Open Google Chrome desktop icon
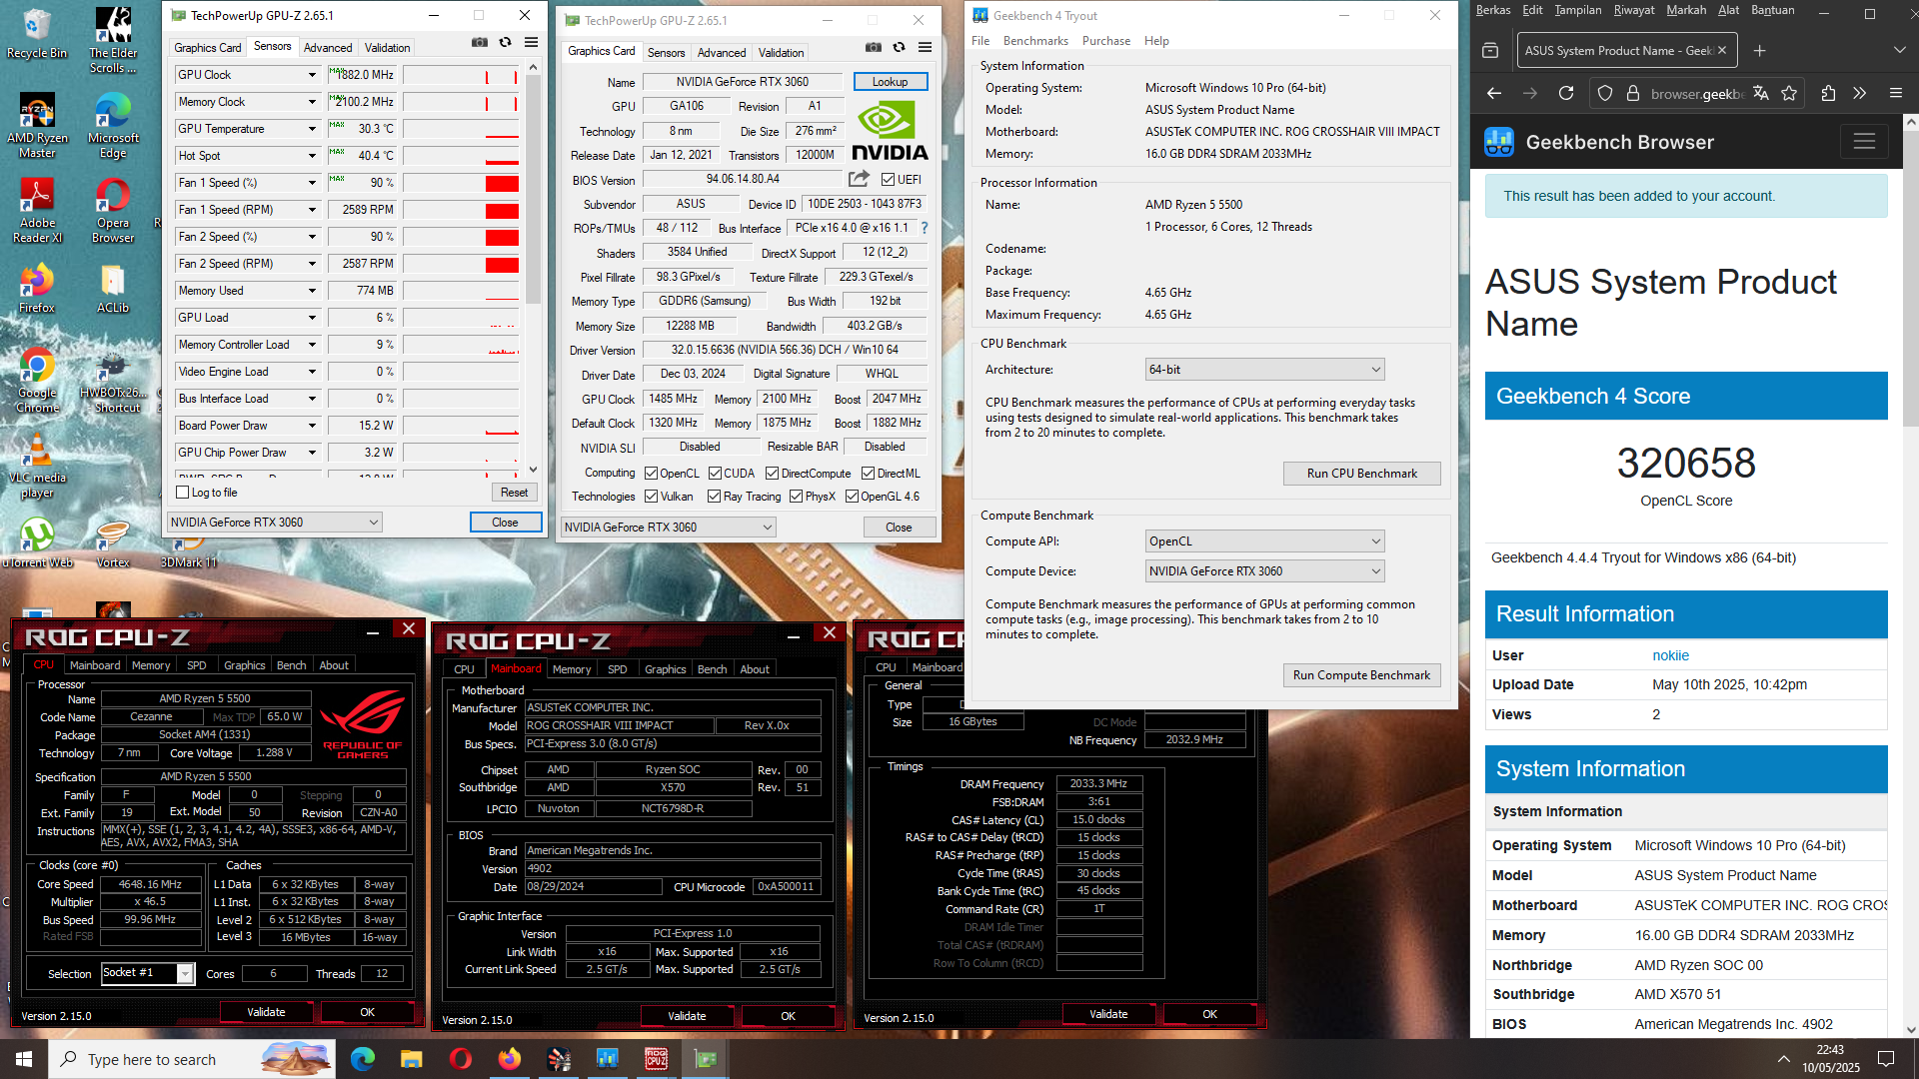The height and width of the screenshot is (1079, 1919). (x=37, y=381)
